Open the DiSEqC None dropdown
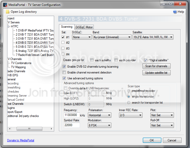This screenshot has height=148, width=190. pyautogui.click(x=82, y=37)
